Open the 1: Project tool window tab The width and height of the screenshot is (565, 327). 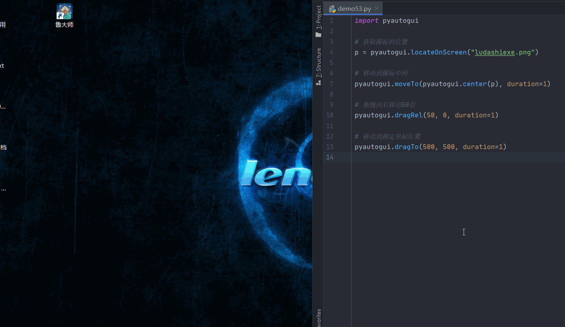[x=319, y=17]
